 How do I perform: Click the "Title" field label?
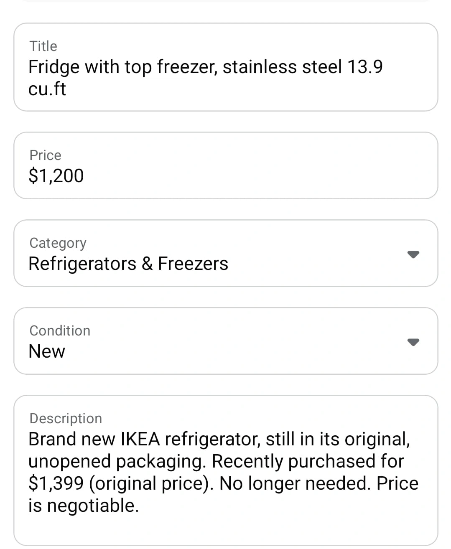click(x=43, y=46)
